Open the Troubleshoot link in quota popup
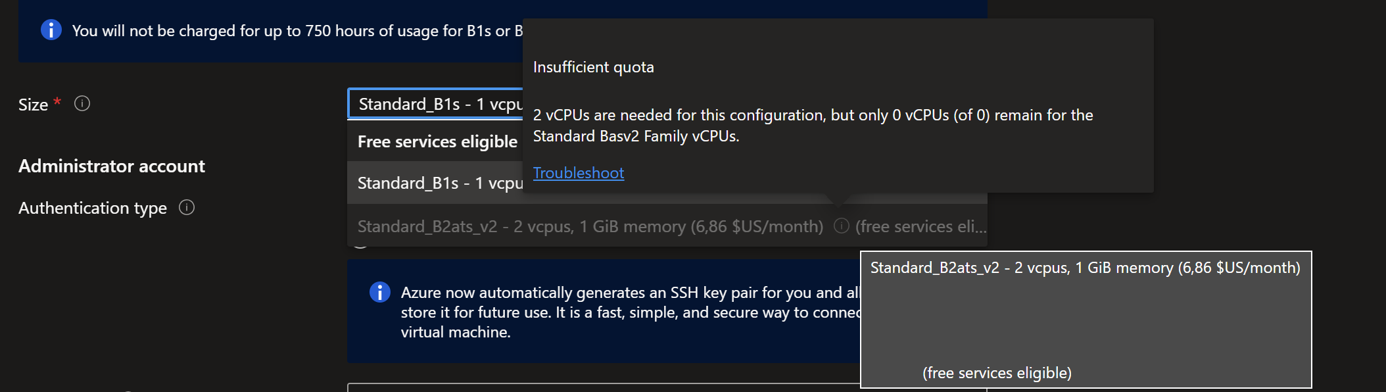 pos(579,173)
